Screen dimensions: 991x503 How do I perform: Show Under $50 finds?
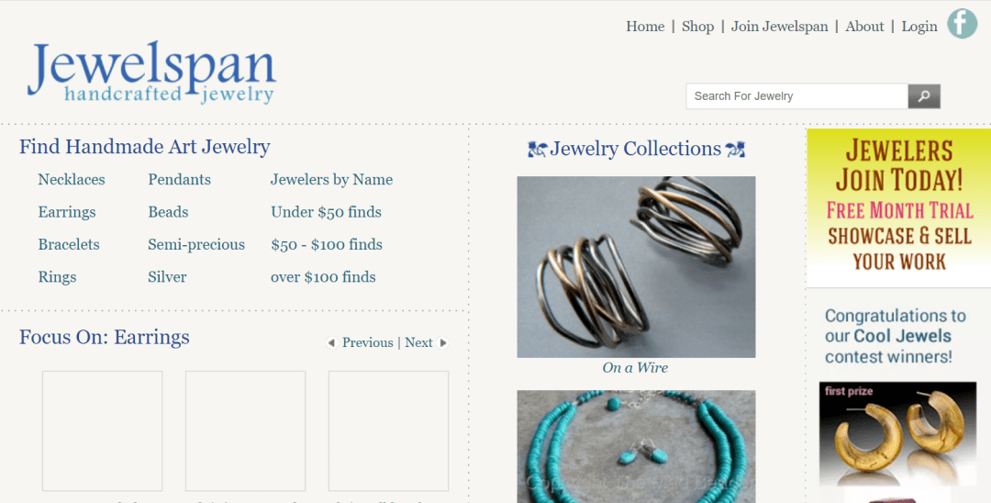pos(326,212)
